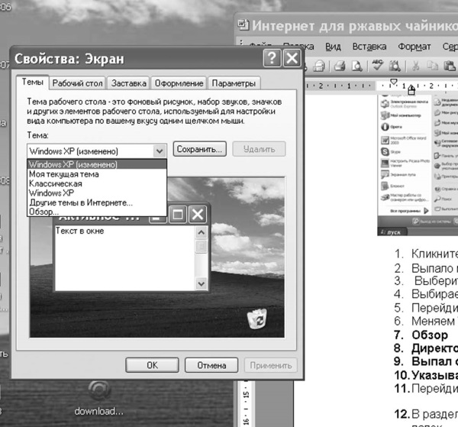Click the hanging indent marker on Word ruler
The image size is (458, 427).
tap(411, 89)
